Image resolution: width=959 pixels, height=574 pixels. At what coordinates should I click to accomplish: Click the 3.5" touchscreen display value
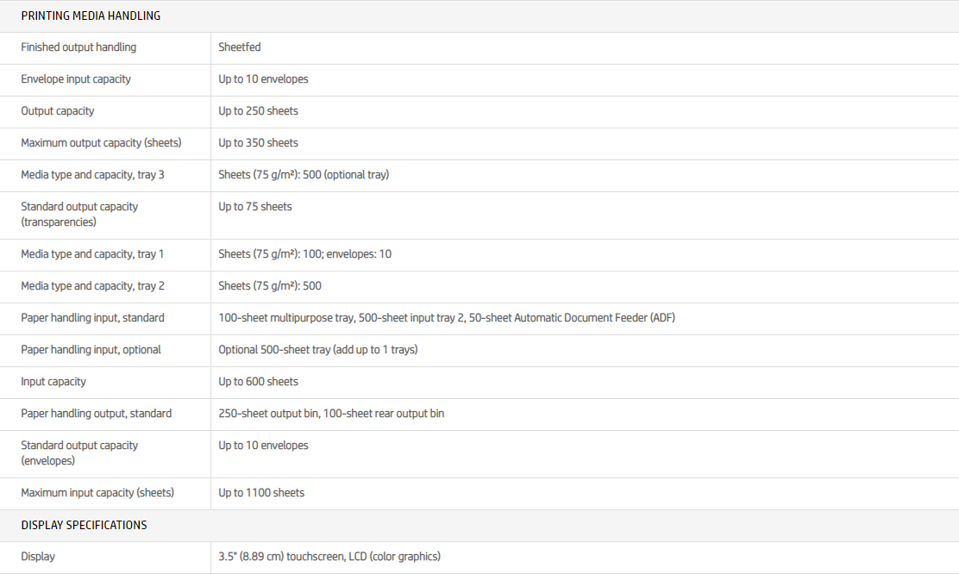[329, 557]
